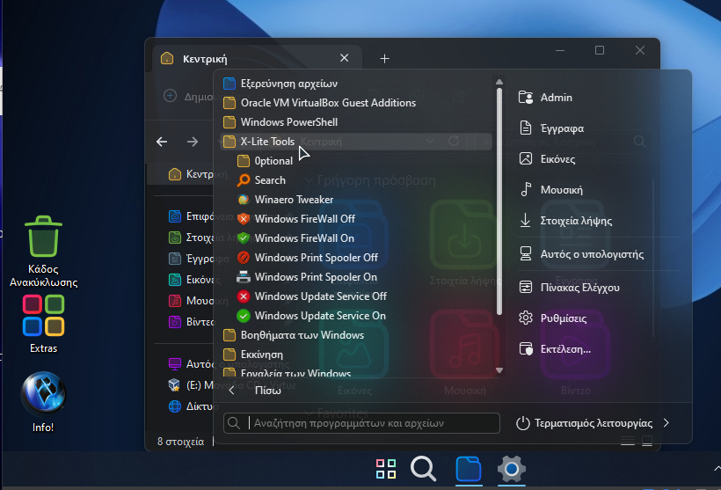Click the Δημιουργία new item button
721x490 pixels.
click(188, 96)
